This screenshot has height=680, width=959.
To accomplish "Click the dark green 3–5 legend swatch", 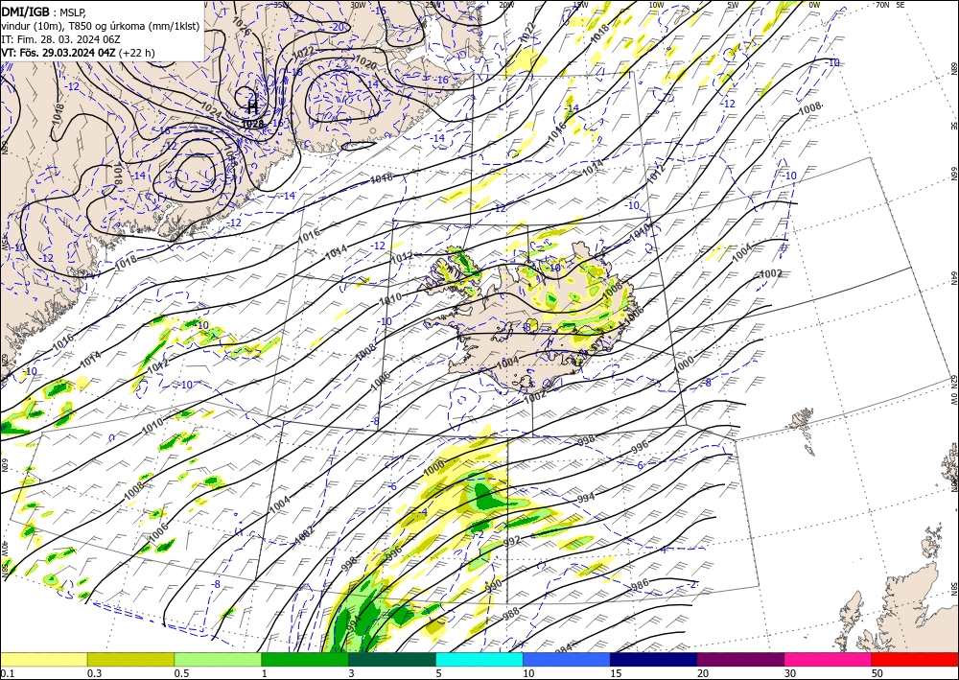I will point(392,659).
